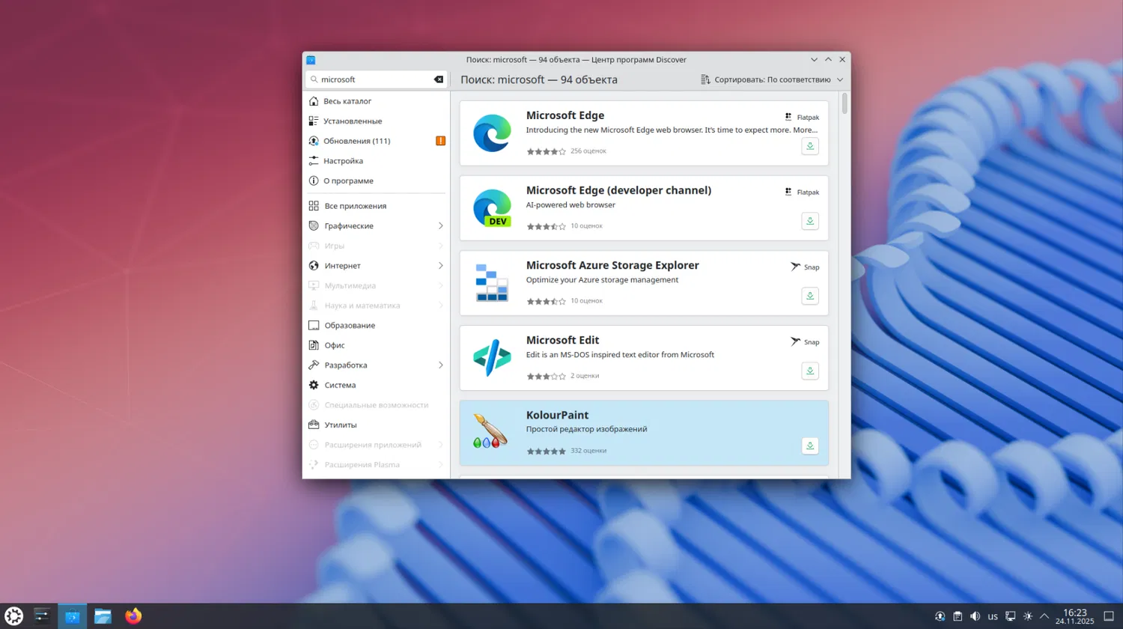This screenshot has height=629, width=1123.
Task: Click the show desktop button
Action: pyautogui.click(x=1109, y=616)
